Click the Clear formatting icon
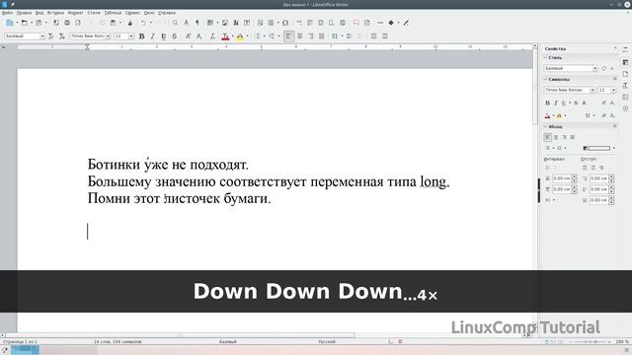632x355 pixels. point(212,36)
